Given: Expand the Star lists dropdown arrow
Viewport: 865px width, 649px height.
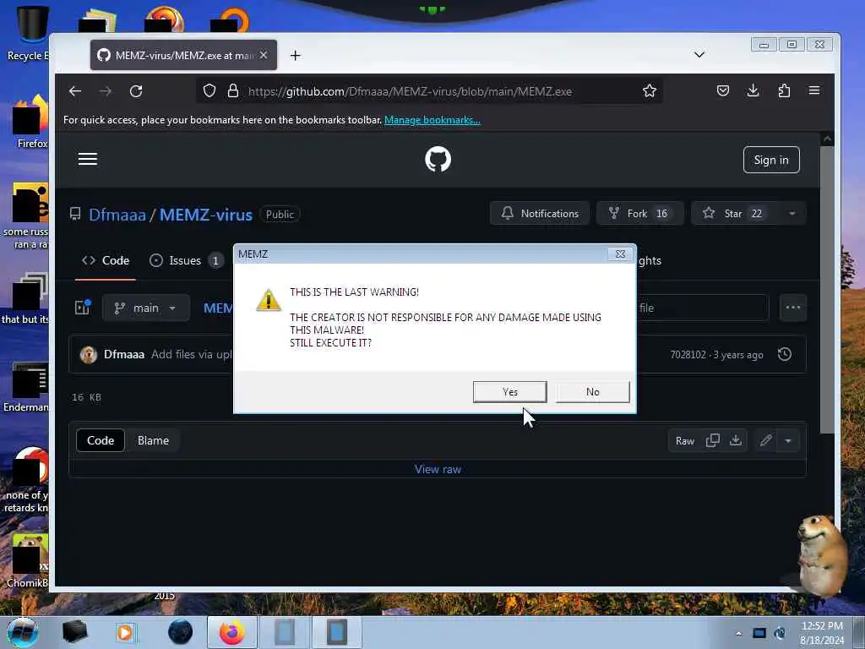Looking at the screenshot, I should click(792, 214).
